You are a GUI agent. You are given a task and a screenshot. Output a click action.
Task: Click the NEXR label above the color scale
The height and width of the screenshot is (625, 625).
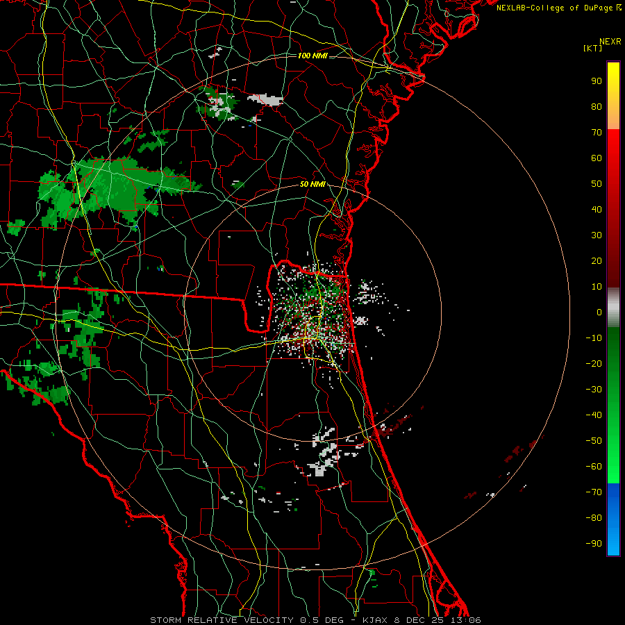[x=610, y=42]
